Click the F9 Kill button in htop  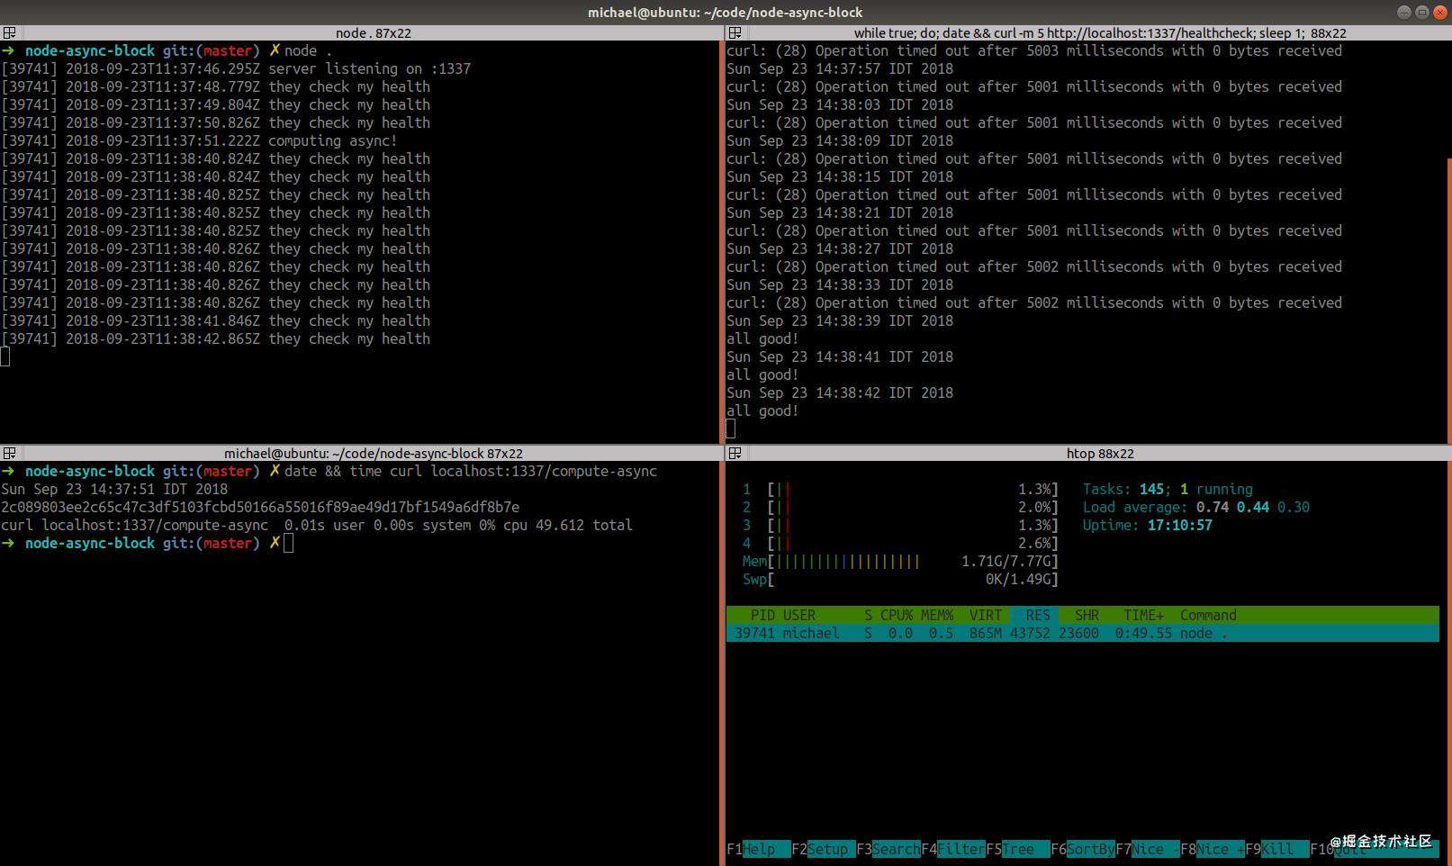click(x=1277, y=849)
